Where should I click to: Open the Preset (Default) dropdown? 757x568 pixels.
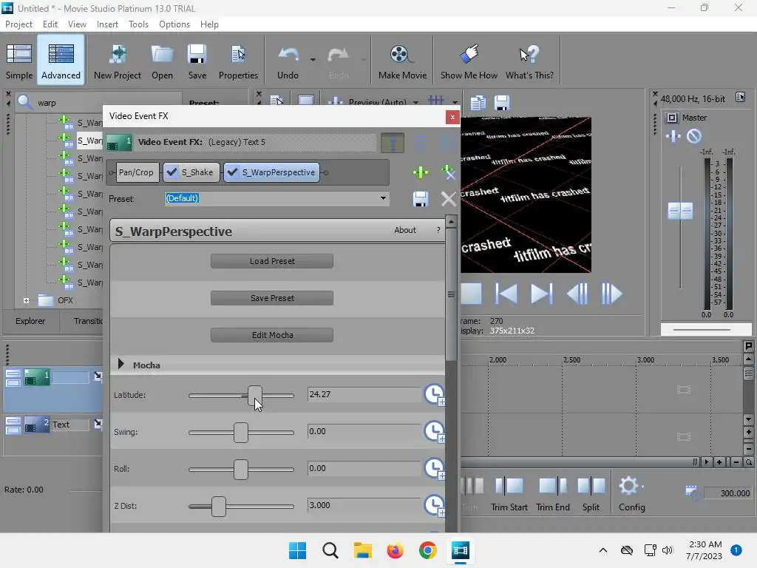[383, 198]
